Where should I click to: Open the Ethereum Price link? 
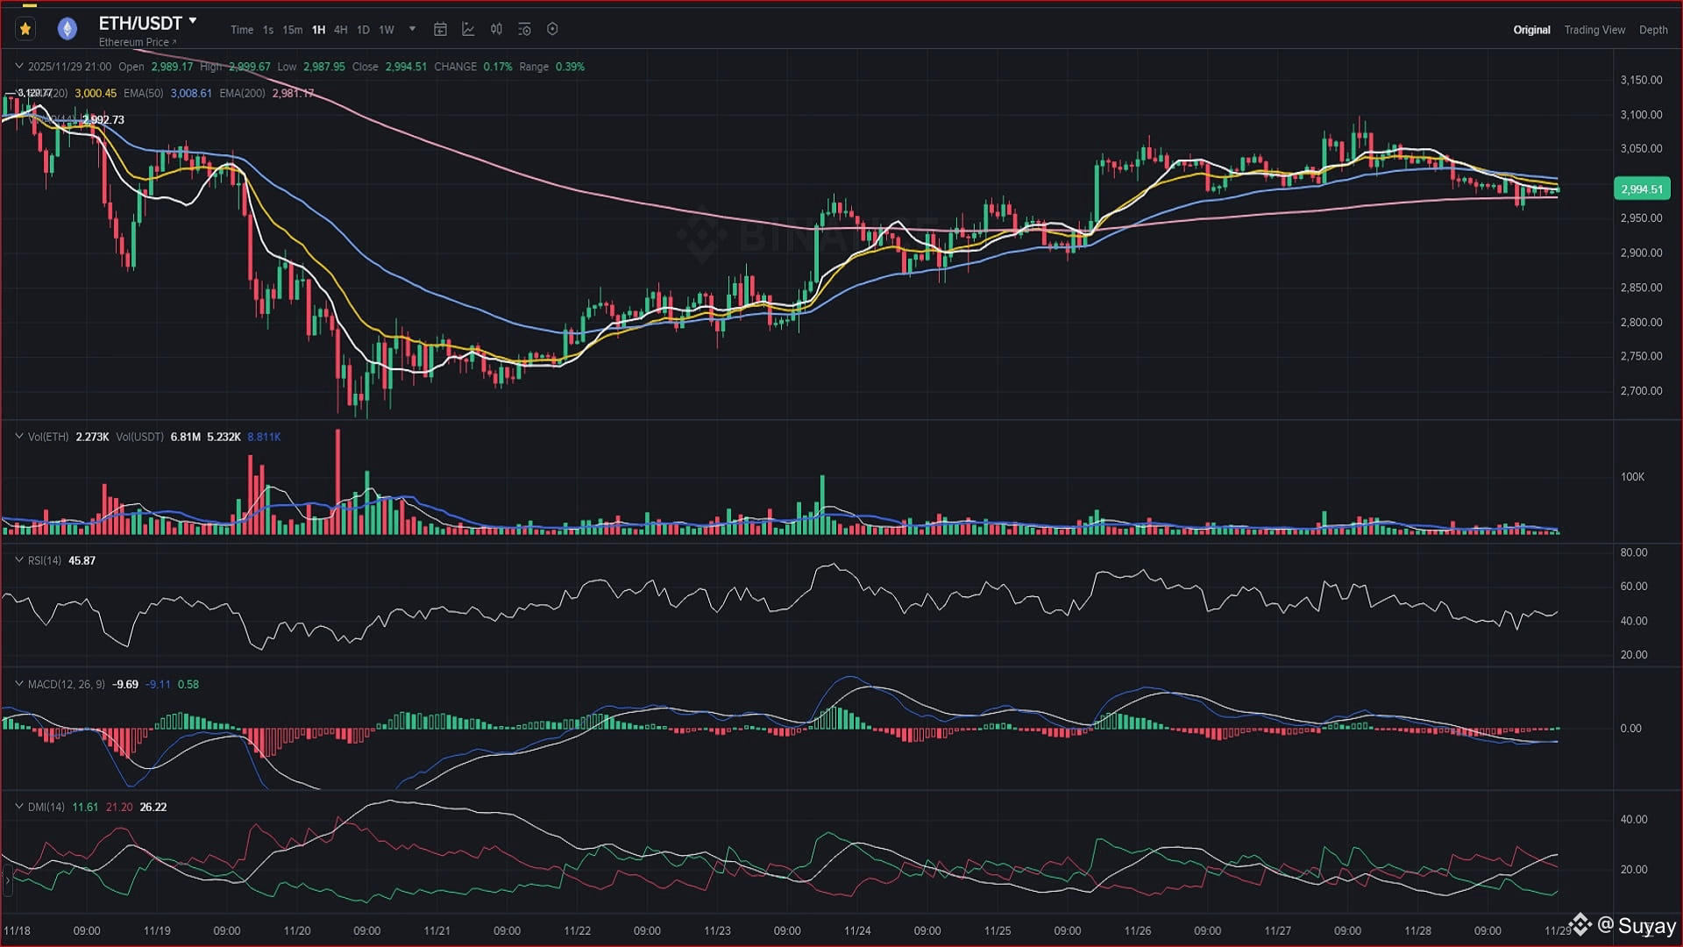(x=137, y=42)
